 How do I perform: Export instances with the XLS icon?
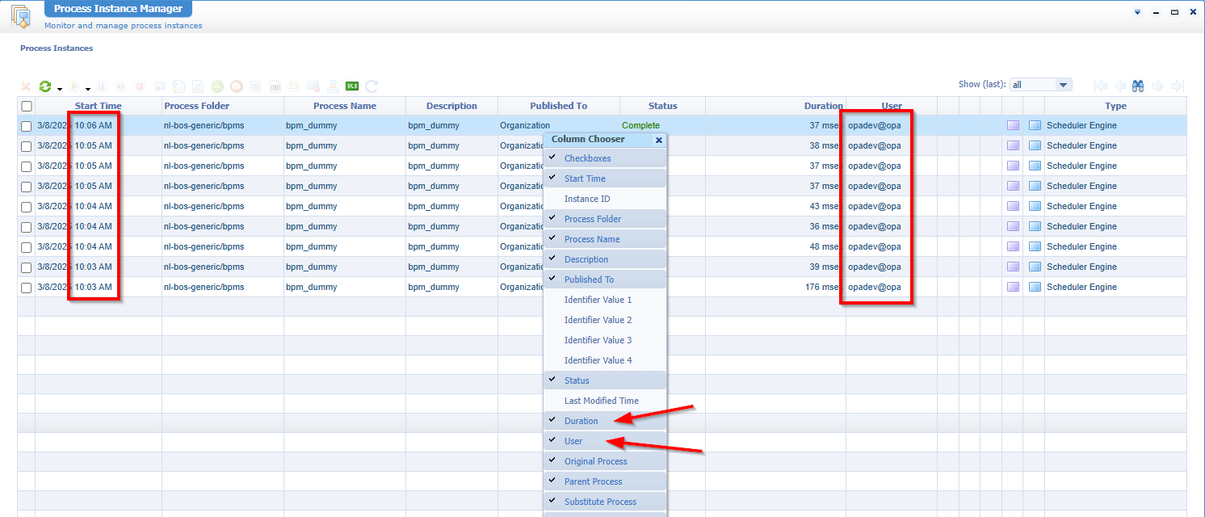click(352, 86)
